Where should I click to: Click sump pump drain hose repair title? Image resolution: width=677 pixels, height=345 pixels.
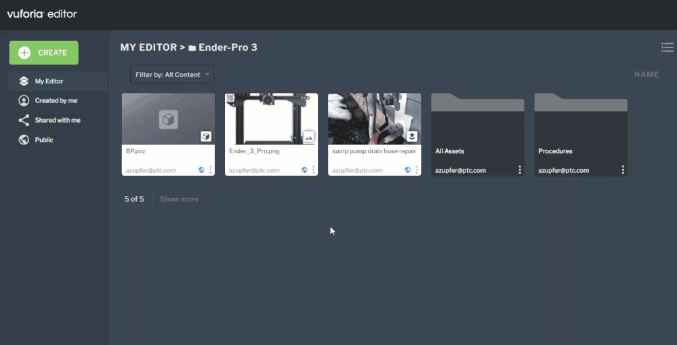point(374,152)
